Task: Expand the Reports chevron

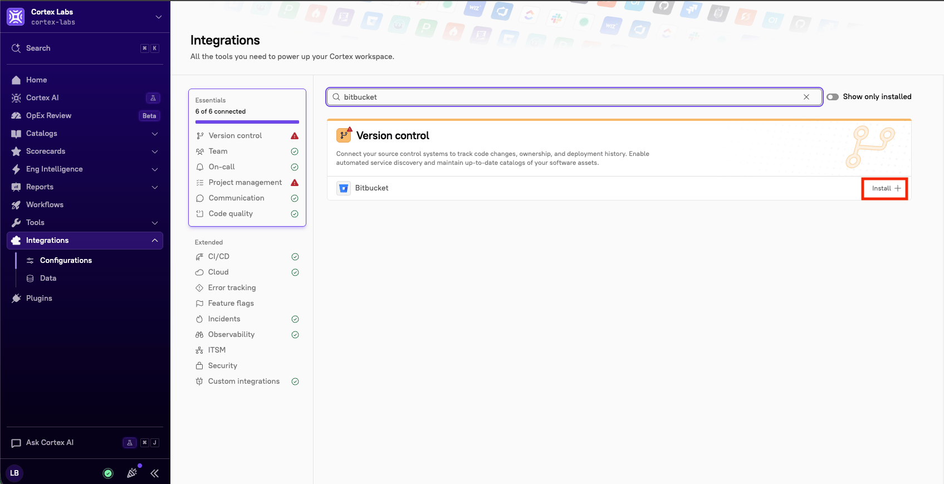Action: (155, 187)
